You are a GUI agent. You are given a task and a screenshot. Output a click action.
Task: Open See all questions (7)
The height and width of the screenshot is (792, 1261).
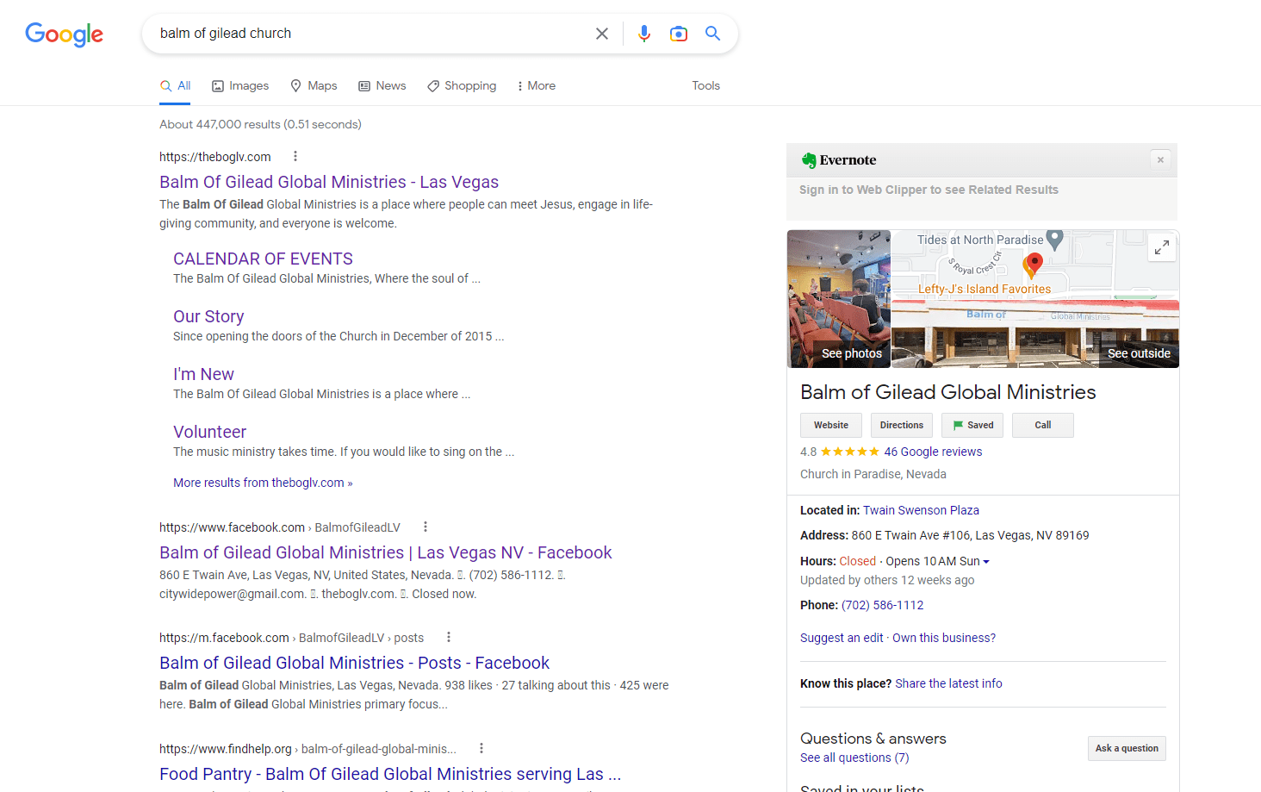coord(854,758)
